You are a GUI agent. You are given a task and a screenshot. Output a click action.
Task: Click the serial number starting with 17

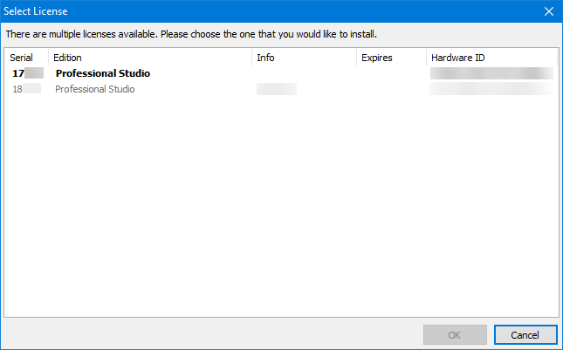click(19, 73)
